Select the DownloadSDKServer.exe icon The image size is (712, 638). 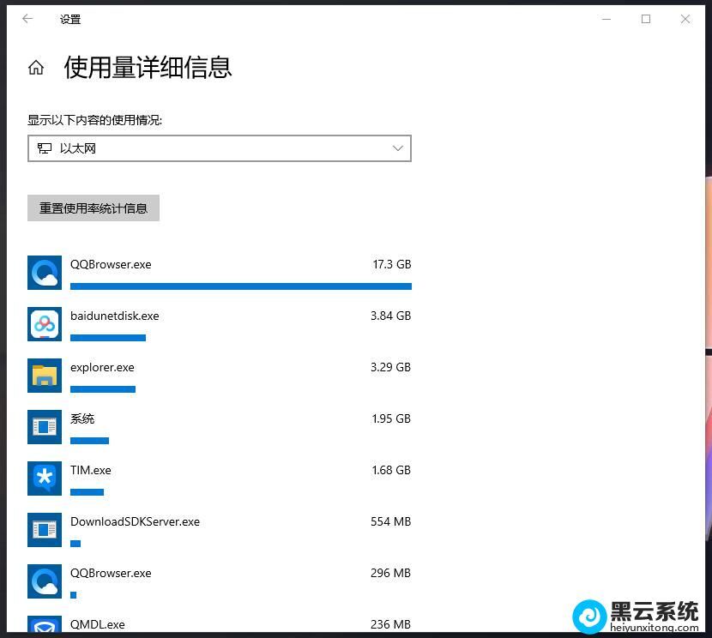coord(45,530)
